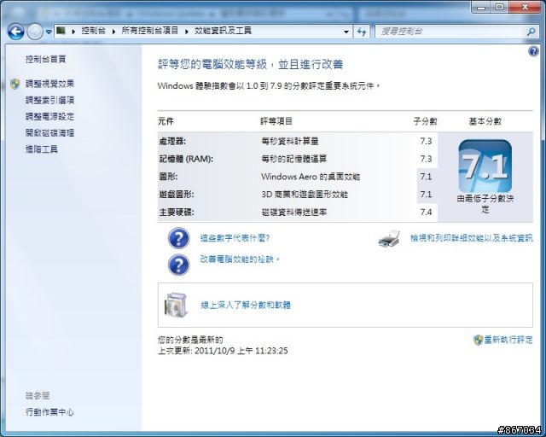The height and width of the screenshot is (437, 546).
Task: Open 調整電源設定 link
Action: pos(49,116)
